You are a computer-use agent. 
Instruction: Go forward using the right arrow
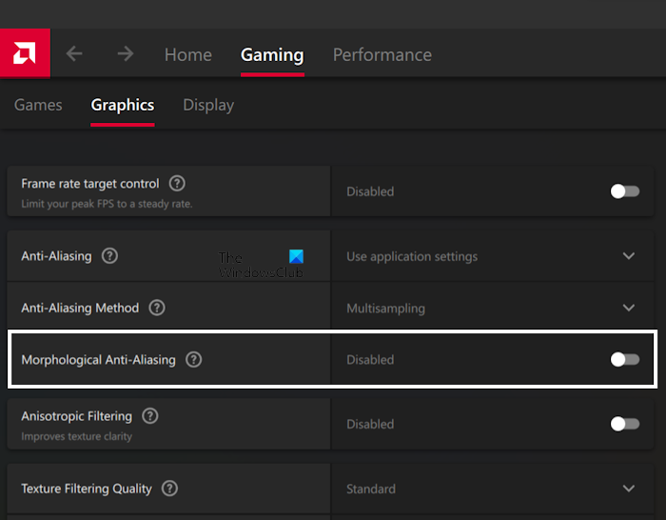tap(125, 54)
